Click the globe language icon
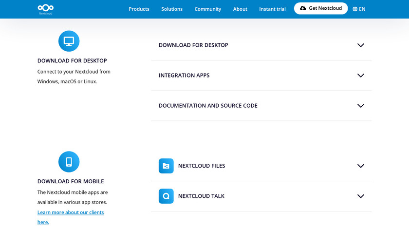Viewport: 409px width, 230px height. pos(355,9)
